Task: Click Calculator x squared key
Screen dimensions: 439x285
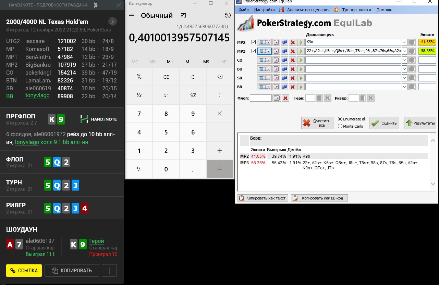Action: pos(166,95)
